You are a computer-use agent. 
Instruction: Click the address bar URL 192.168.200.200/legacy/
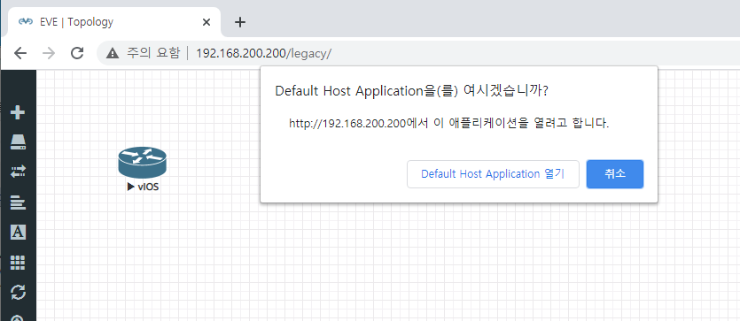click(264, 54)
